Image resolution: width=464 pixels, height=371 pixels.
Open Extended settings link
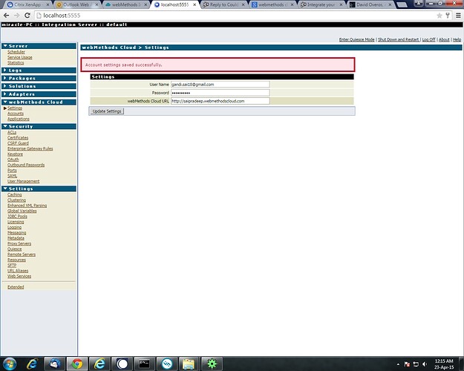16,287
